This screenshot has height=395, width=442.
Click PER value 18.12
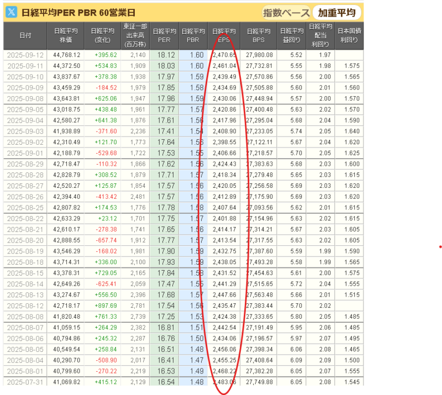click(x=166, y=55)
